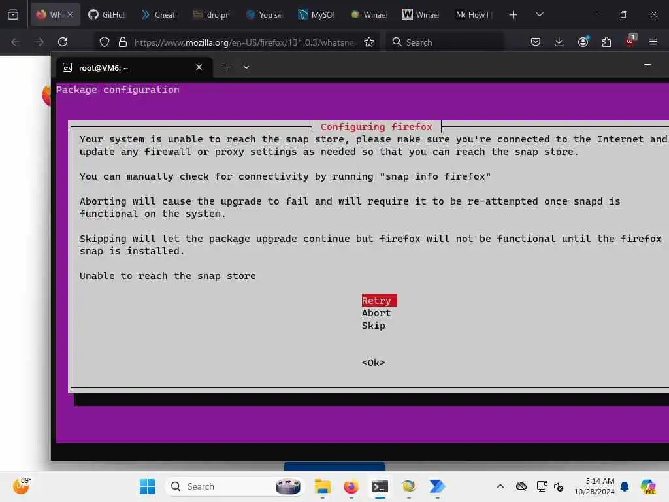Viewport: 669px width, 502px height.
Task: Go back in Firefox history
Action: 16,42
